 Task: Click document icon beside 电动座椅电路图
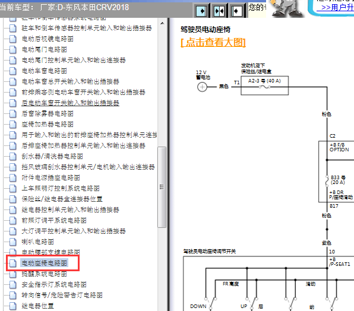(x=13, y=263)
